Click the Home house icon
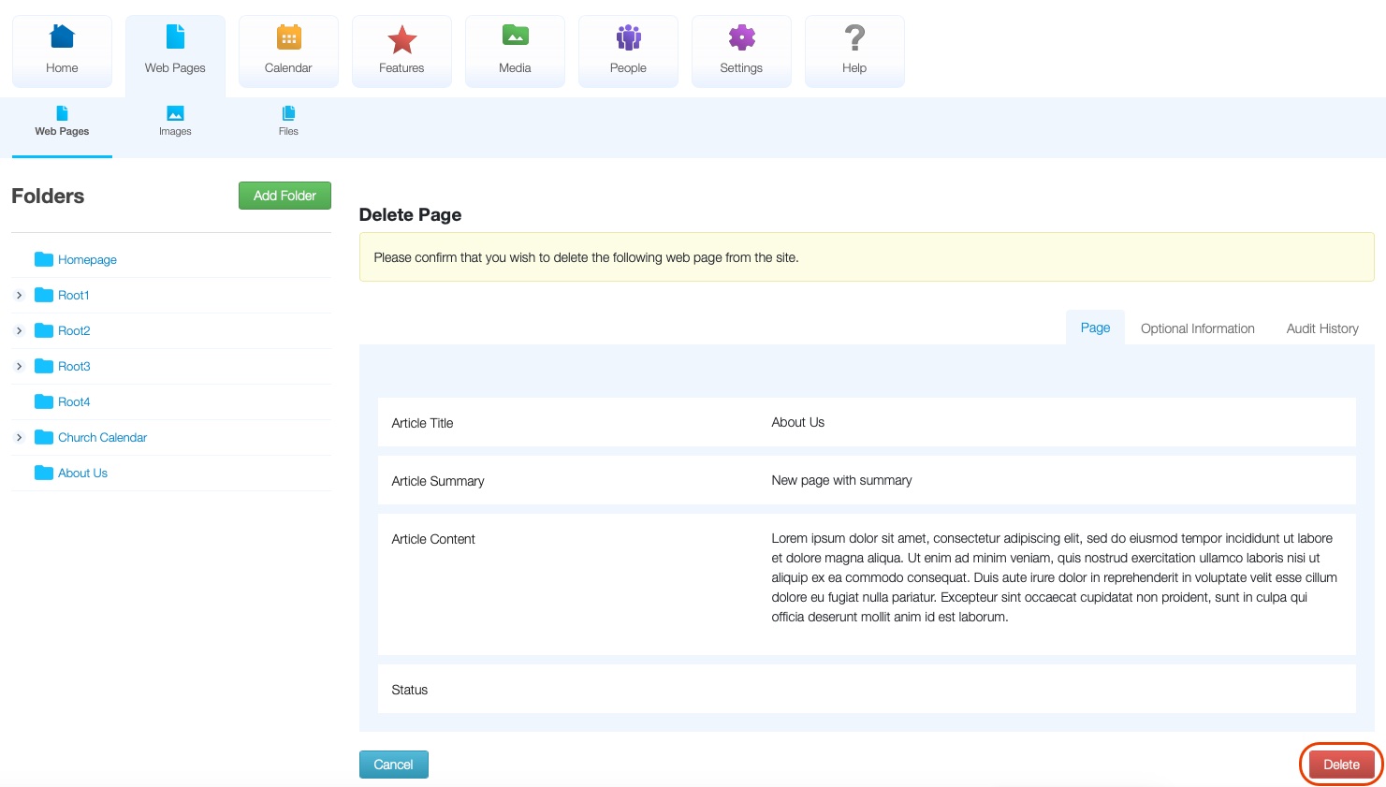Screen dimensions: 1386x787 (x=62, y=36)
